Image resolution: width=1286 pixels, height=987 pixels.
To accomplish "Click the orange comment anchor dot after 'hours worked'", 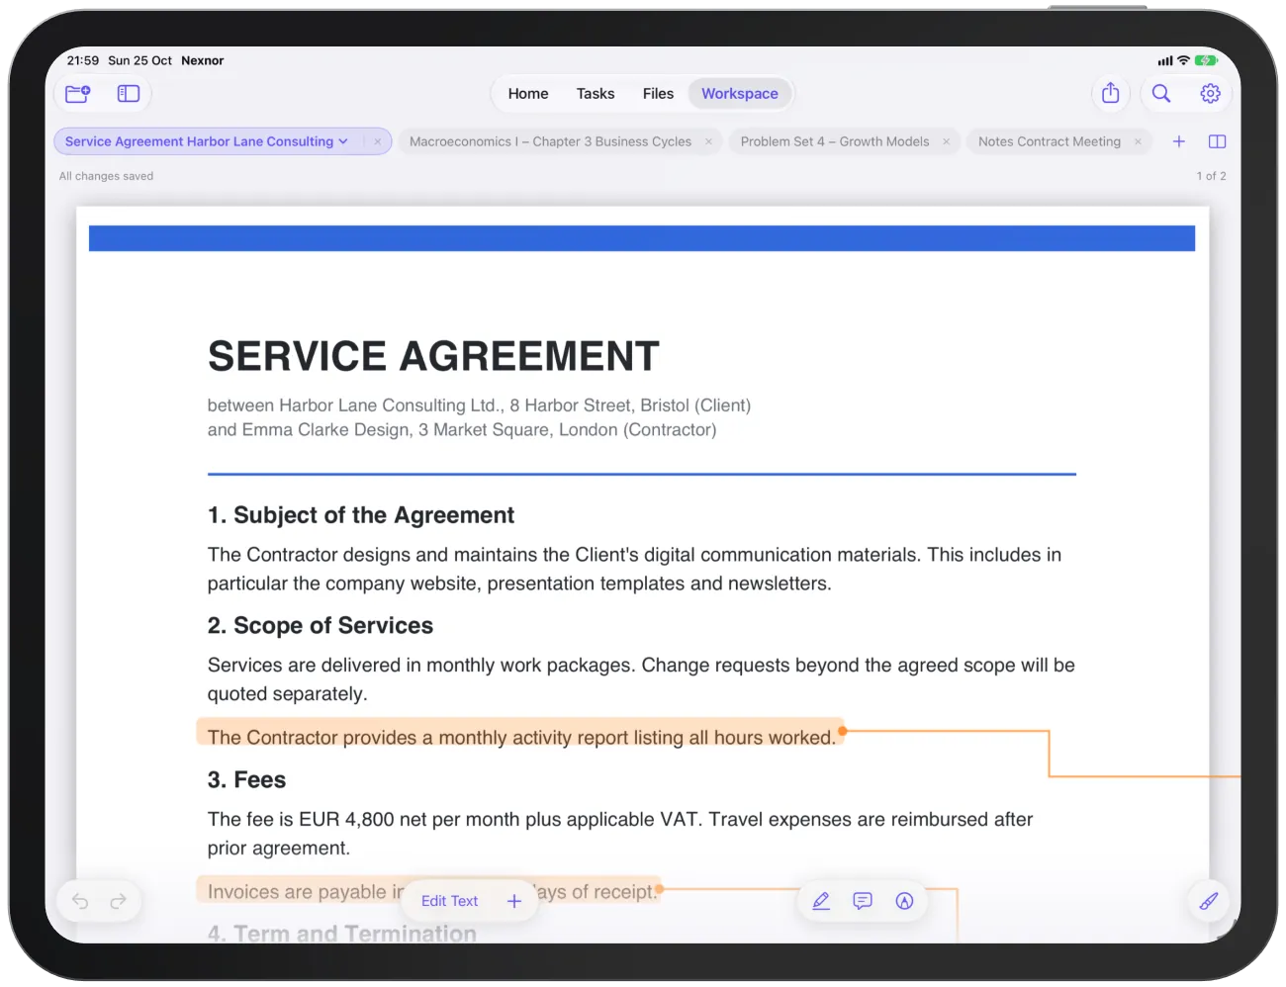I will tap(843, 732).
